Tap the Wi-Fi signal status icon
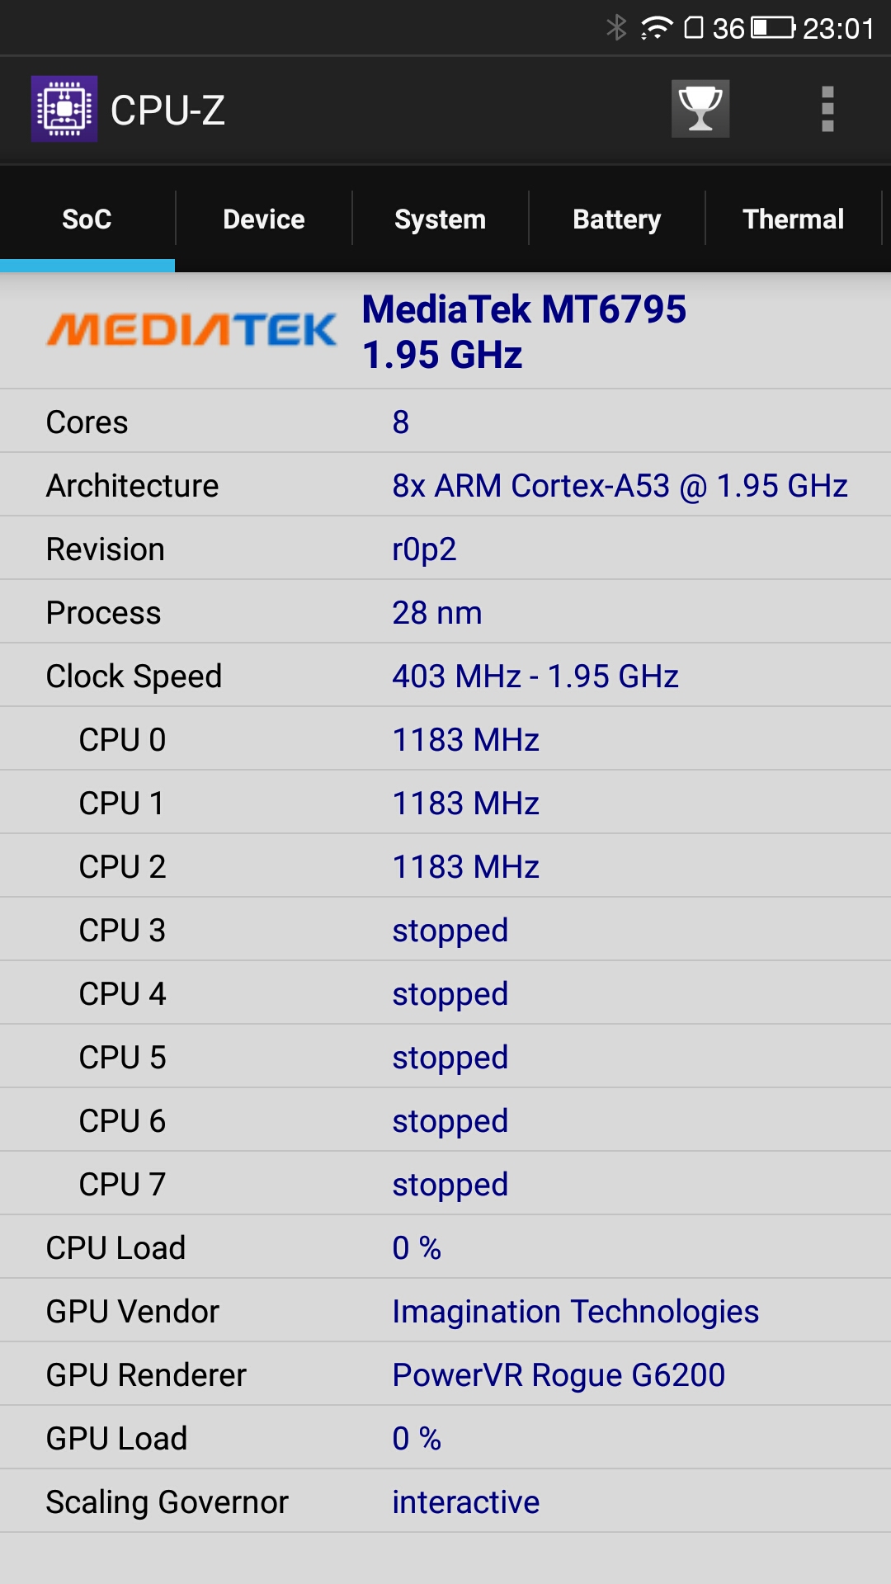The height and width of the screenshot is (1584, 891). [x=657, y=27]
